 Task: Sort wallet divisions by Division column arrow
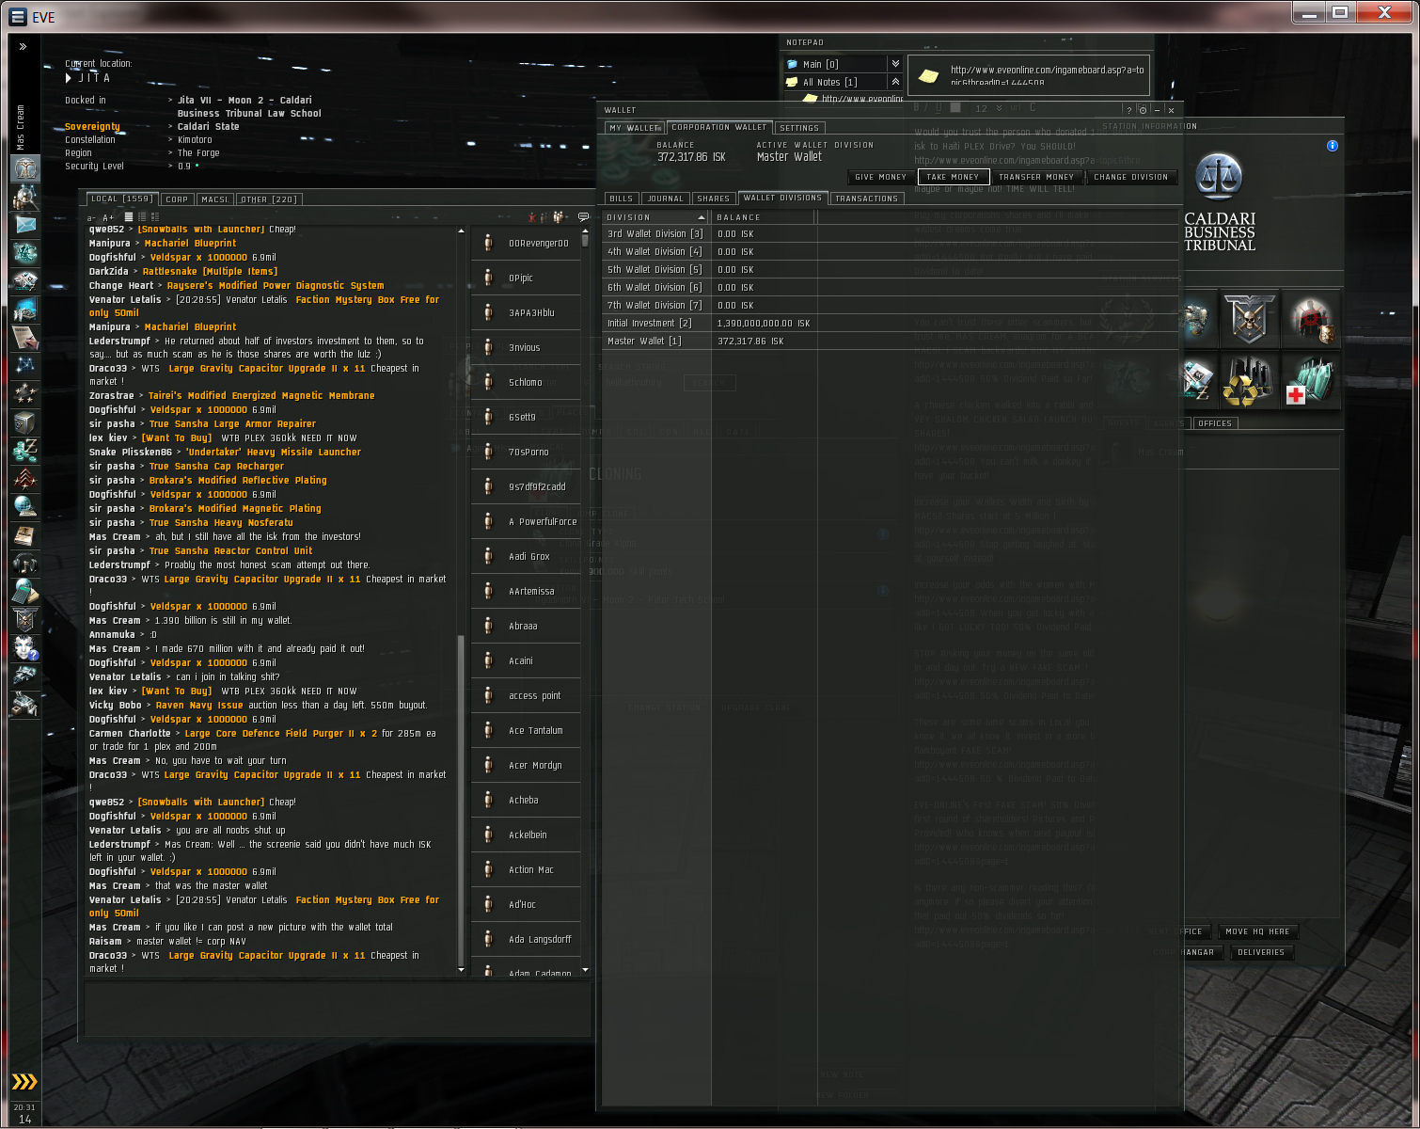(701, 217)
